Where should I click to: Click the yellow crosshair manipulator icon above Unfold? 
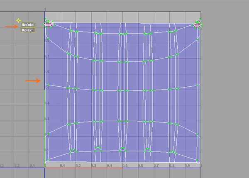pyautogui.click(x=18, y=20)
